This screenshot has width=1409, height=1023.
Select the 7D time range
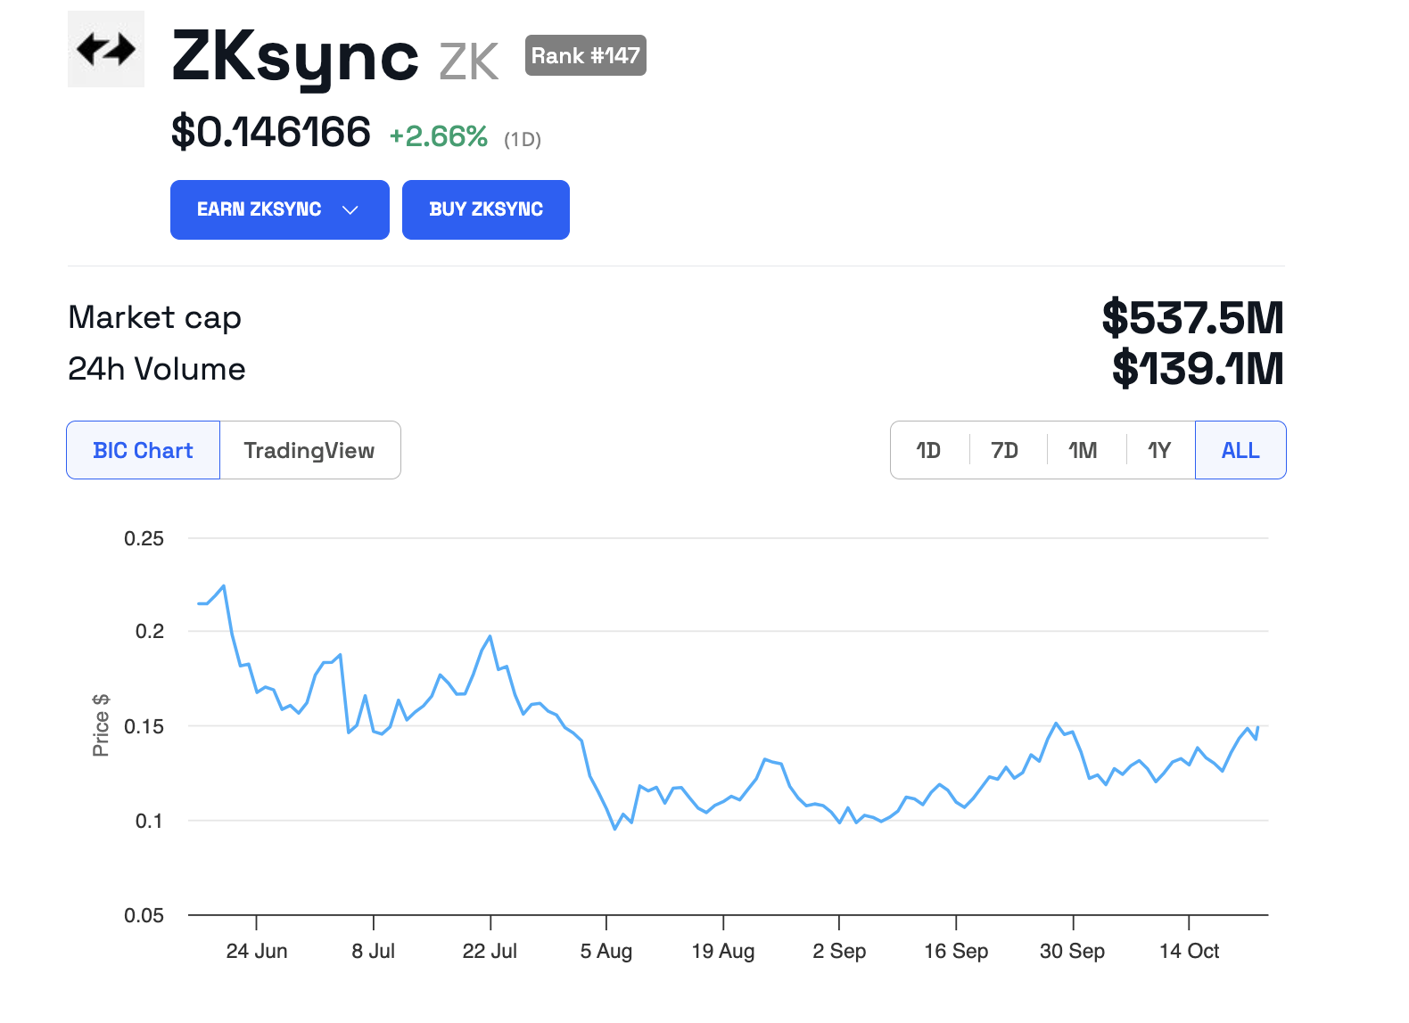tap(1005, 451)
